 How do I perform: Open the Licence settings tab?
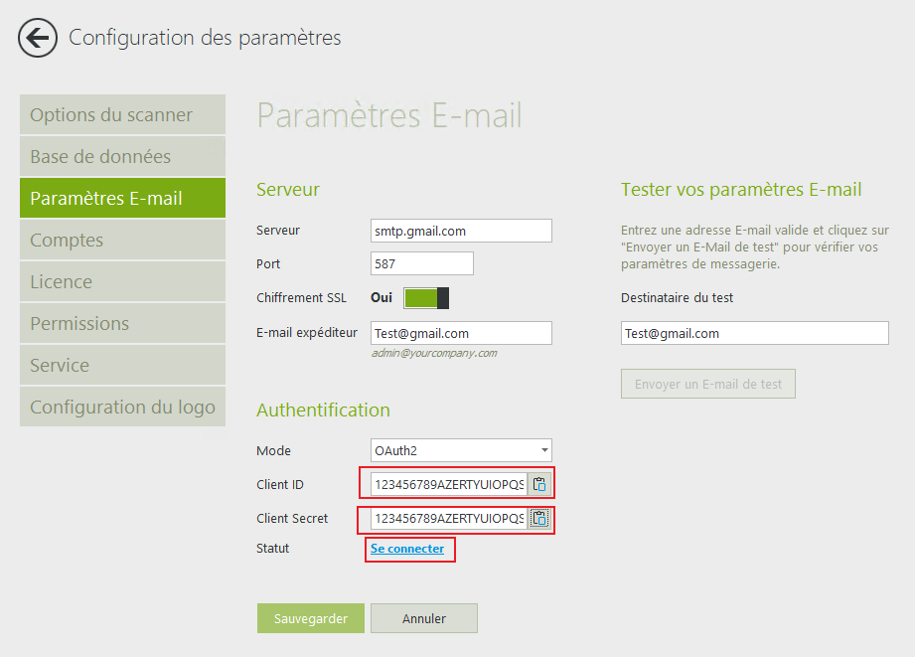[122, 282]
